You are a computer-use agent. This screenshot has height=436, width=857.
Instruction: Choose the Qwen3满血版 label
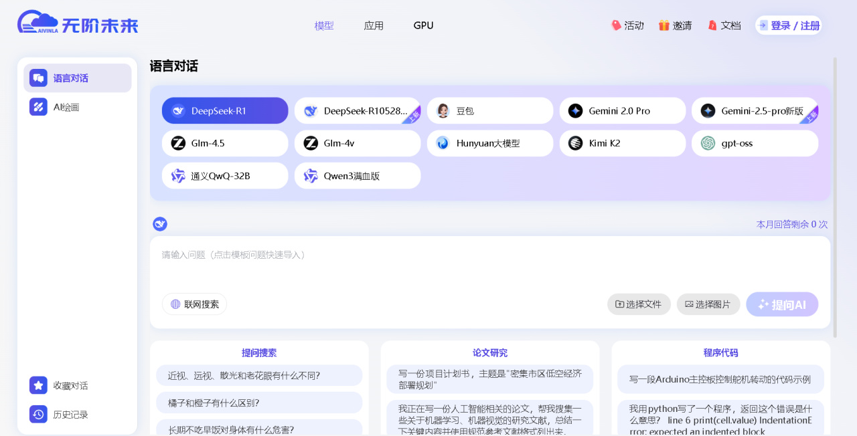click(x=352, y=176)
